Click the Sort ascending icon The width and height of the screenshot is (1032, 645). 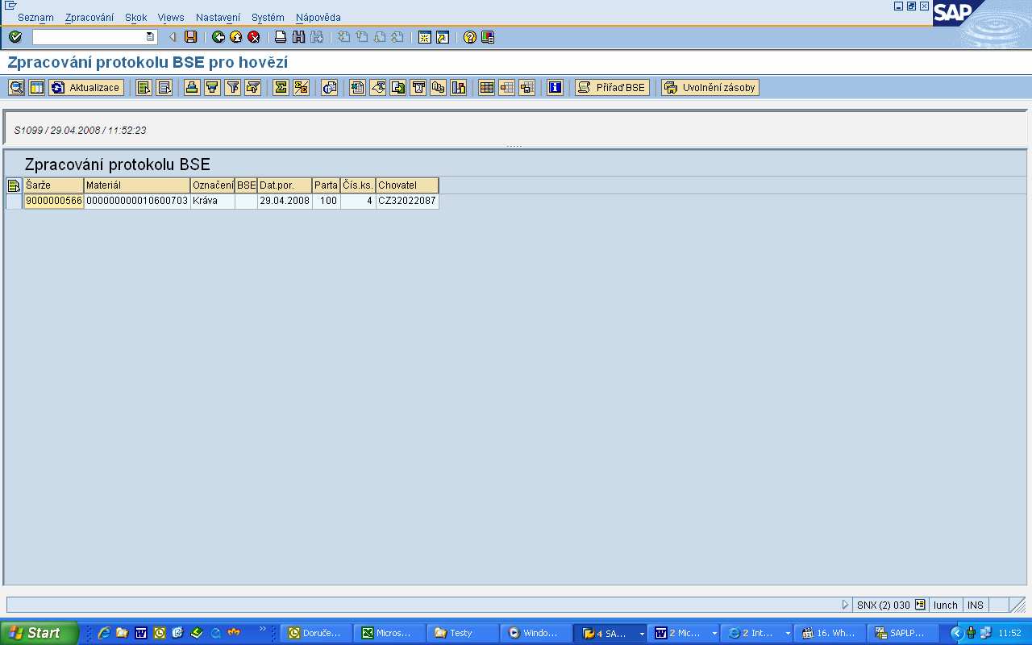192,88
